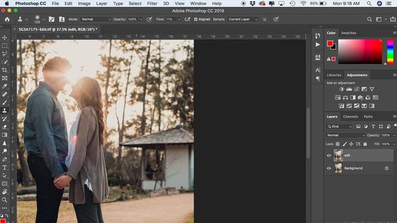Image resolution: width=397 pixels, height=223 pixels.
Task: Open the Filter menu
Action: [152, 4]
